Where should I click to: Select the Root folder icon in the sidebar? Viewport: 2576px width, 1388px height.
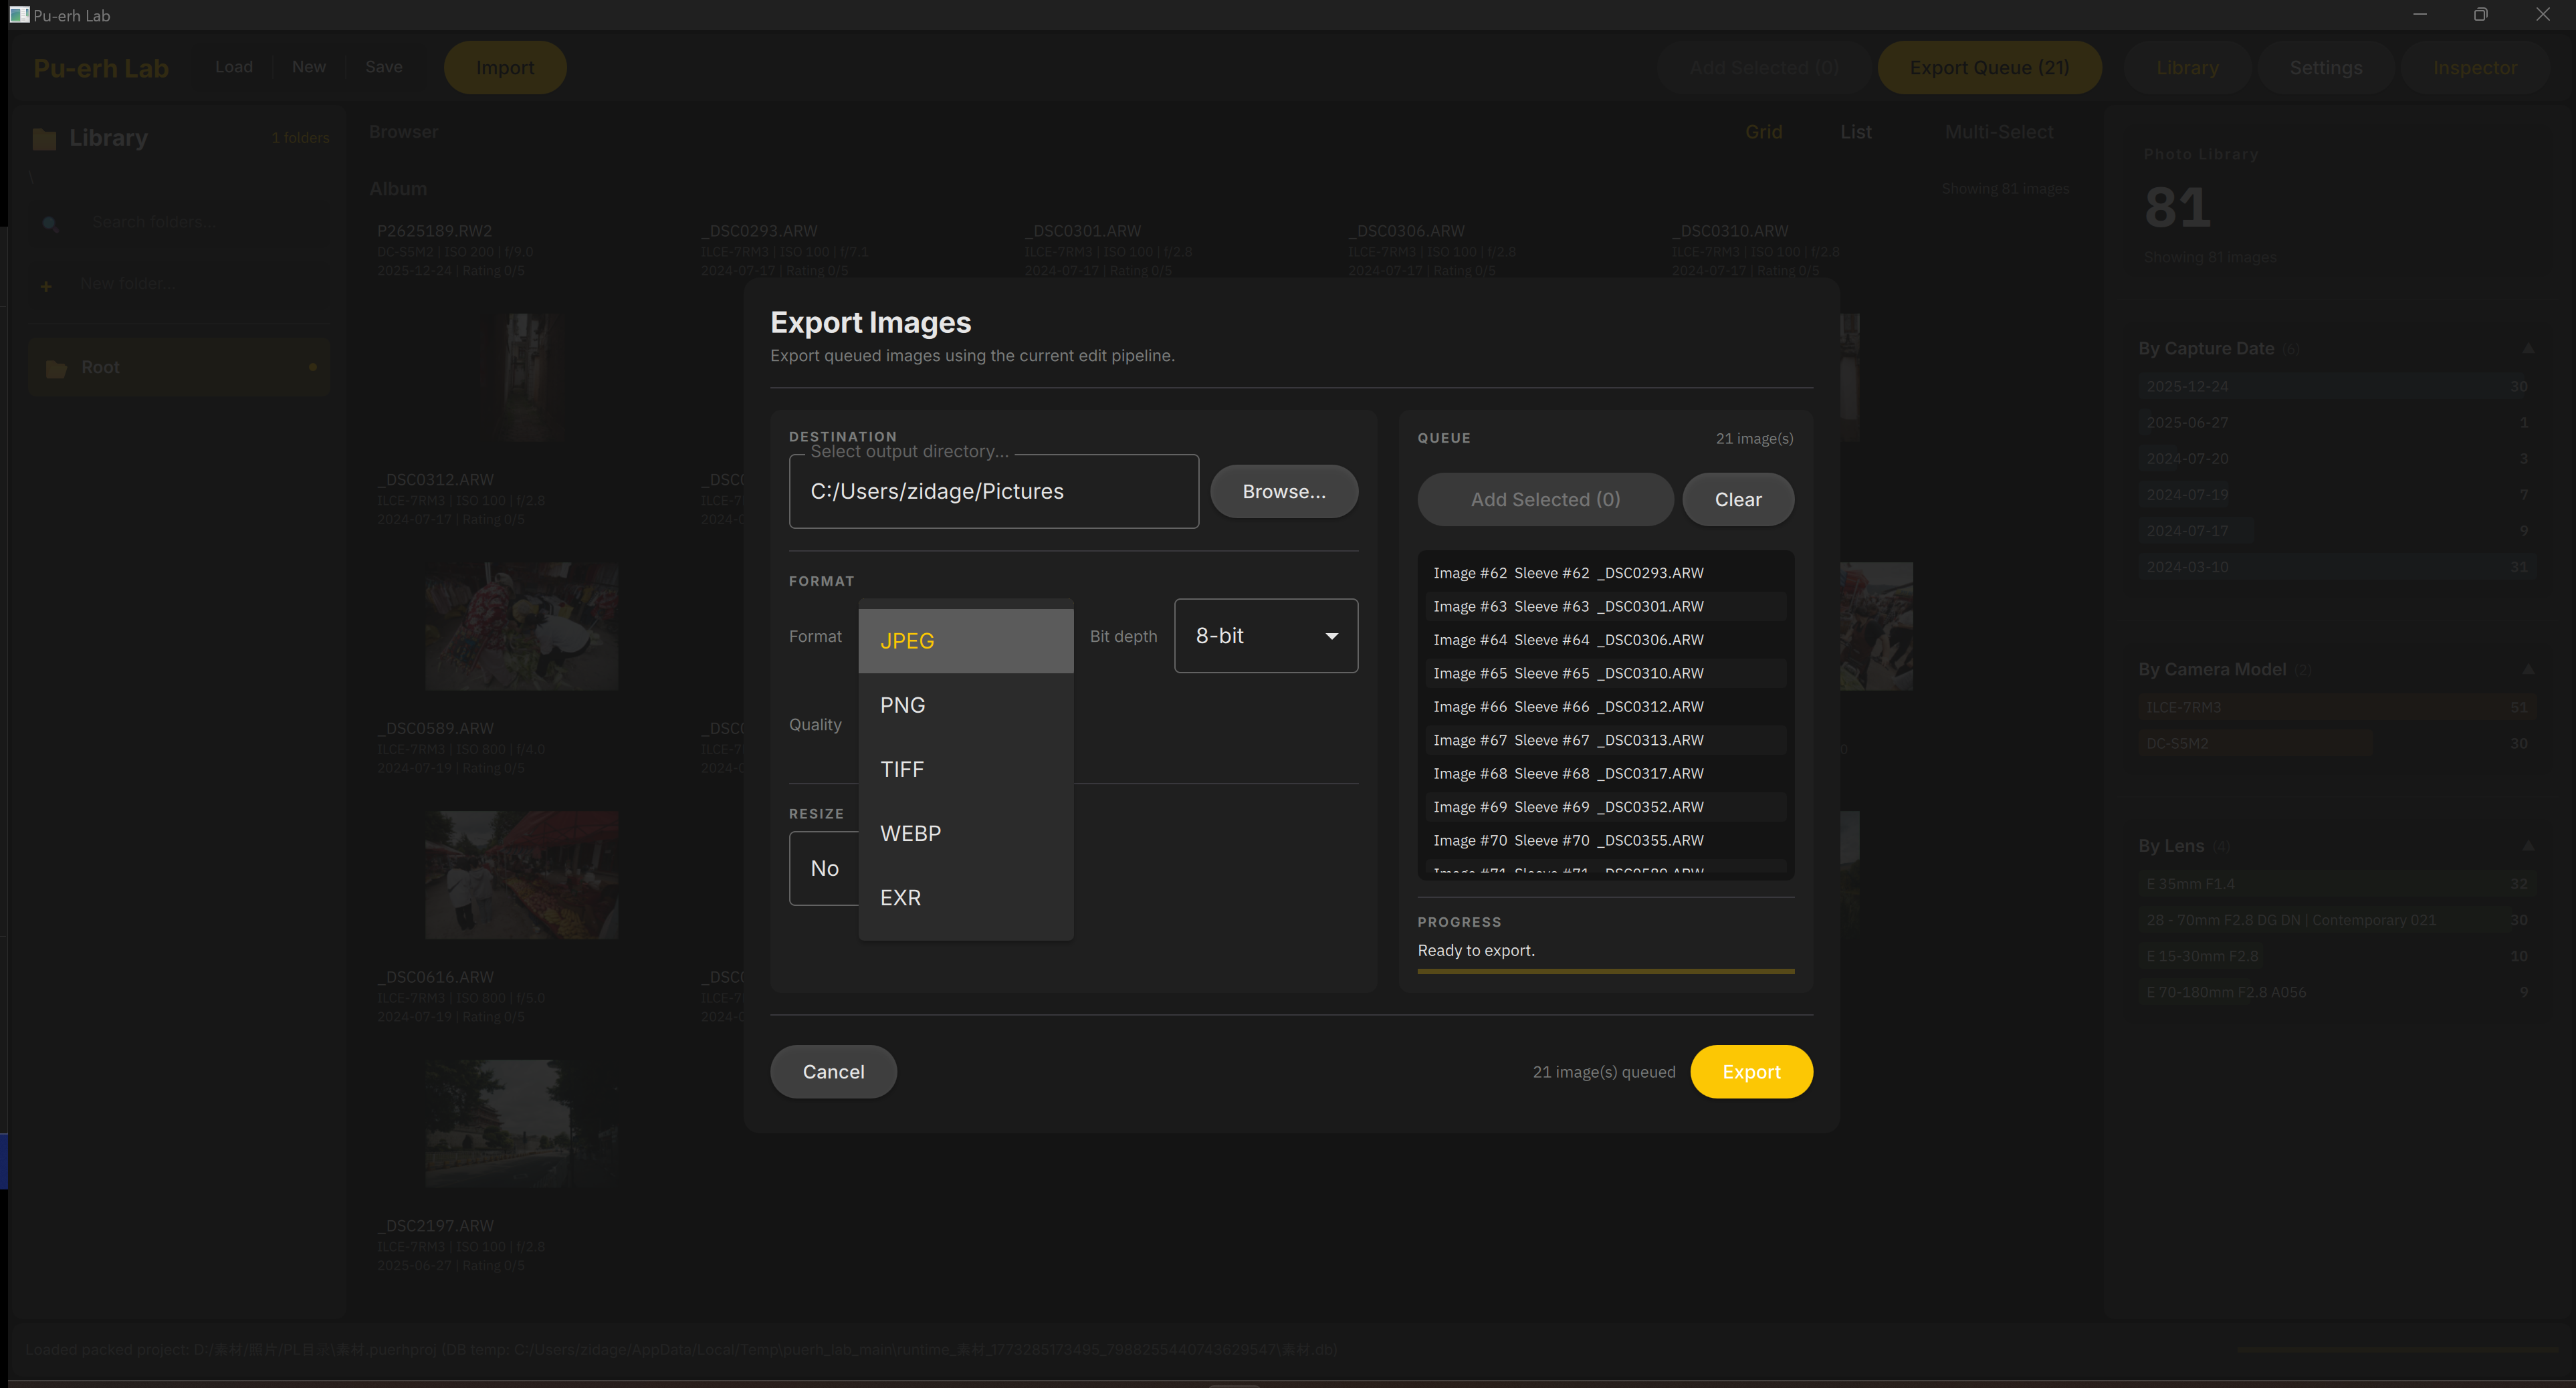(56, 367)
